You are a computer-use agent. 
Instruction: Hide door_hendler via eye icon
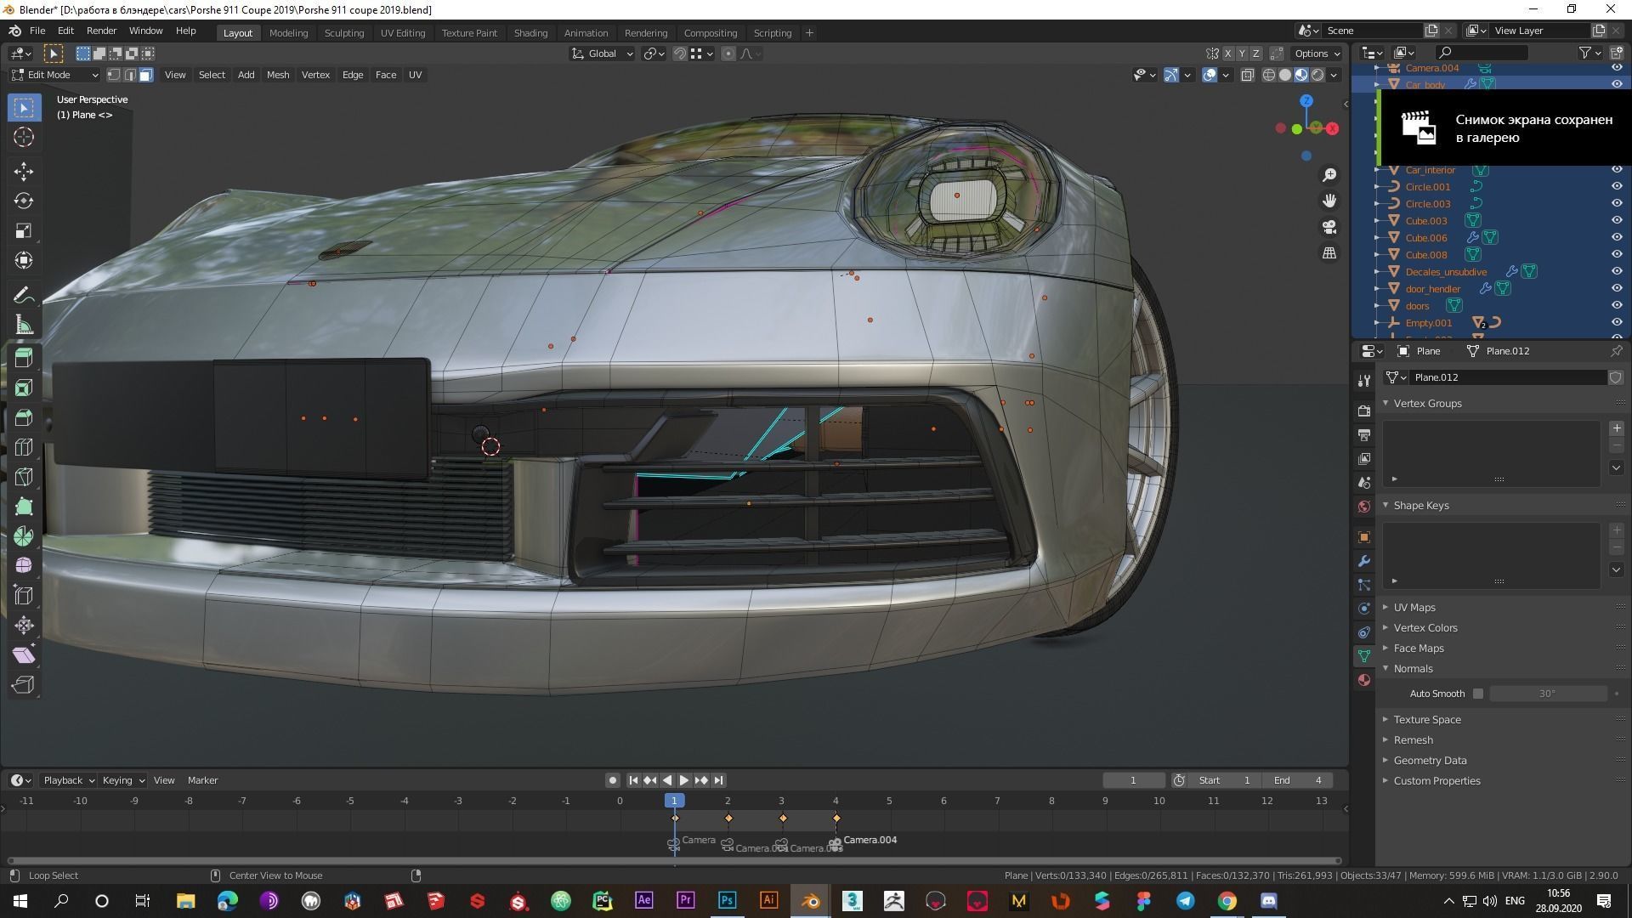coord(1617,289)
